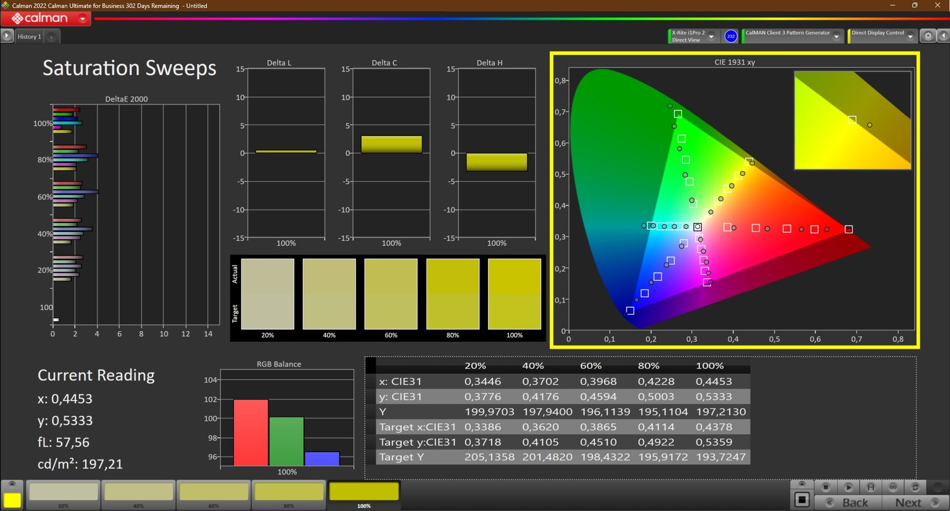
Task: Click the DeltaE 2000 bar chart
Action: 136,215
